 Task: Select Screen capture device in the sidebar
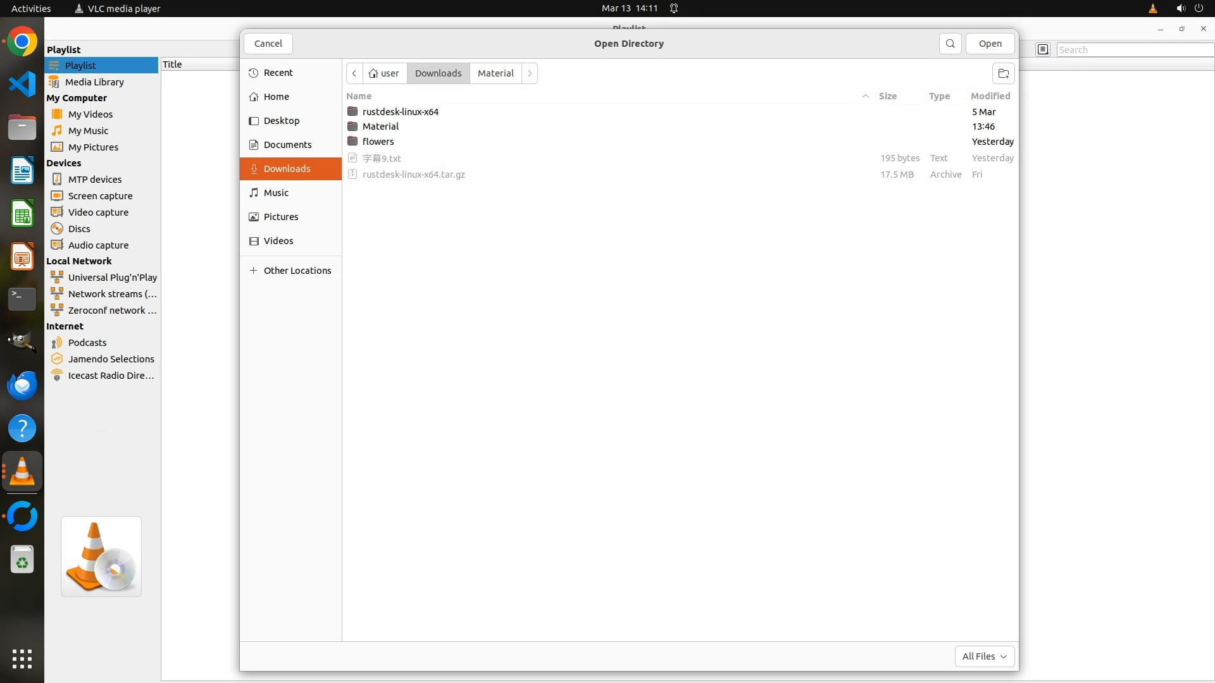(100, 196)
